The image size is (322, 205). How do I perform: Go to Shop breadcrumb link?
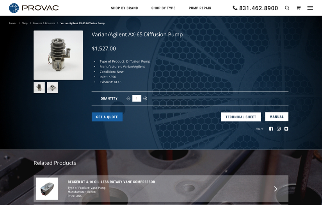pyautogui.click(x=25, y=23)
